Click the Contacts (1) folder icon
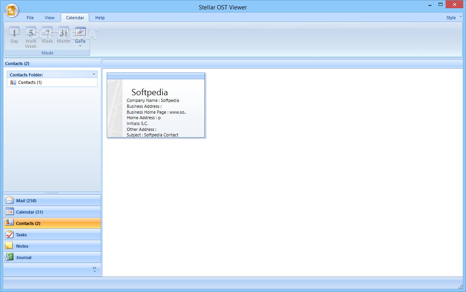Viewport: 466px width, 292px height. [x=13, y=82]
